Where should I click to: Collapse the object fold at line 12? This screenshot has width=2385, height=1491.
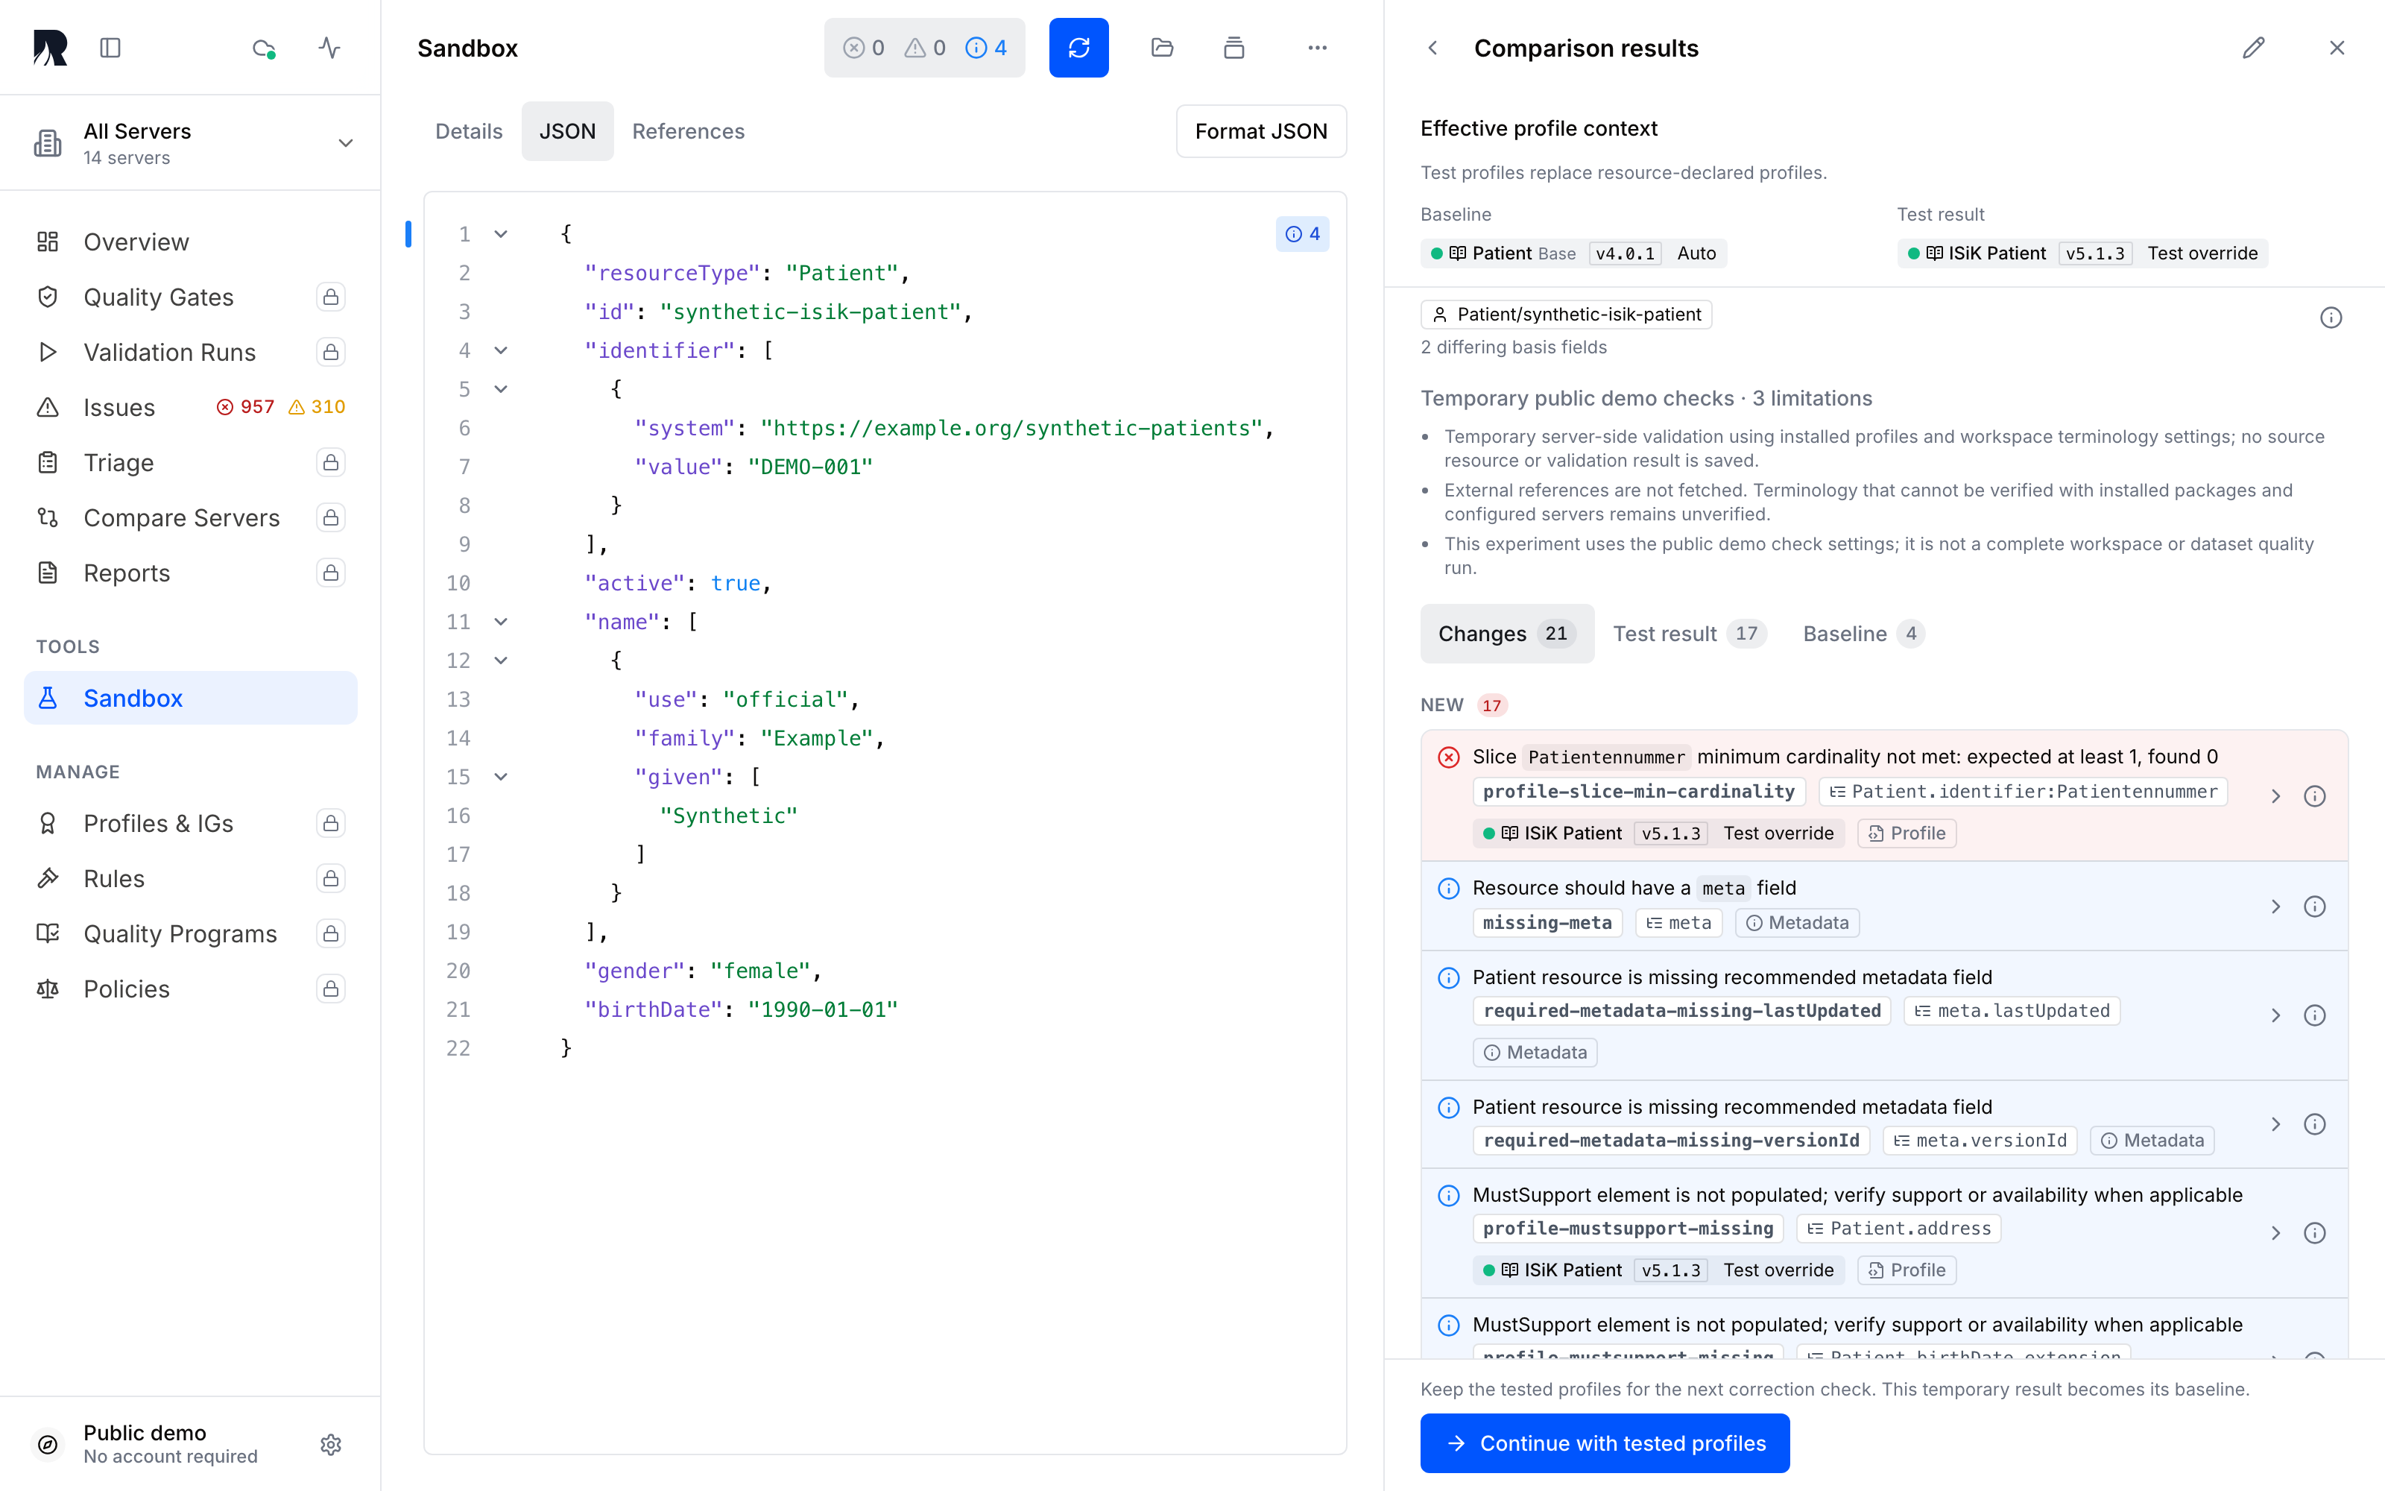pos(501,660)
